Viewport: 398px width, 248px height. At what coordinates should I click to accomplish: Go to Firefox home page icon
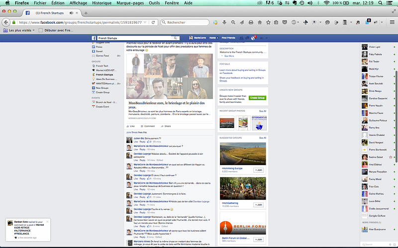(259, 22)
